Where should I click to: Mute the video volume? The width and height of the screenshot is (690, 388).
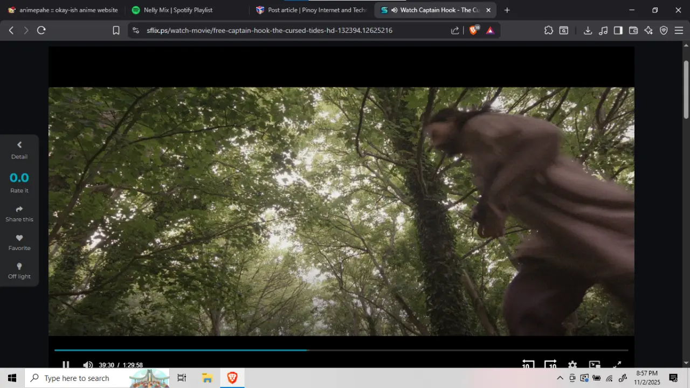coord(88,365)
